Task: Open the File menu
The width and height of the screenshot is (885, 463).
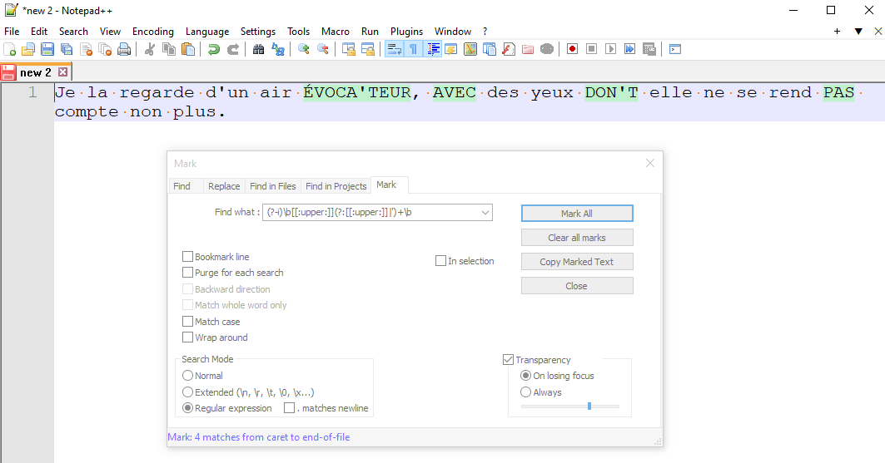Action: [12, 32]
